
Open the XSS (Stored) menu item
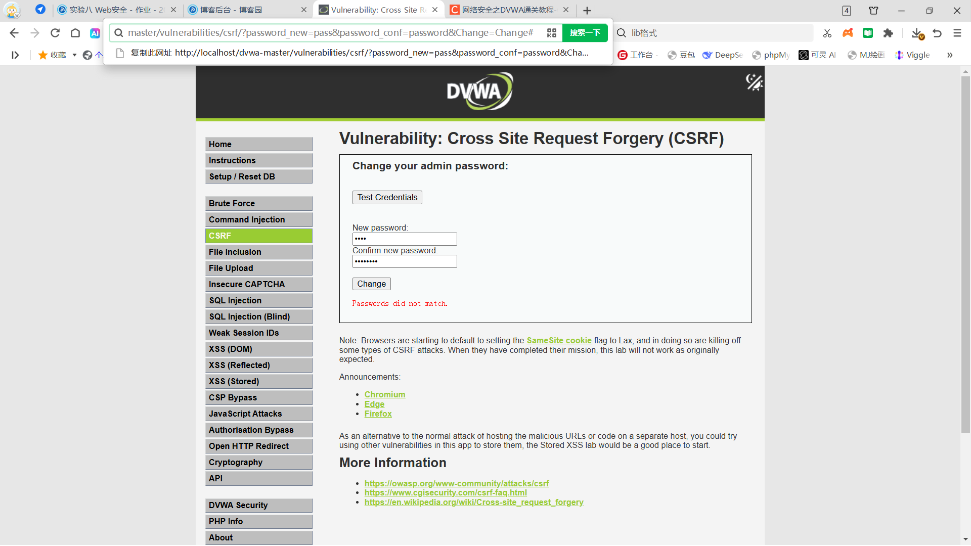pyautogui.click(x=259, y=381)
